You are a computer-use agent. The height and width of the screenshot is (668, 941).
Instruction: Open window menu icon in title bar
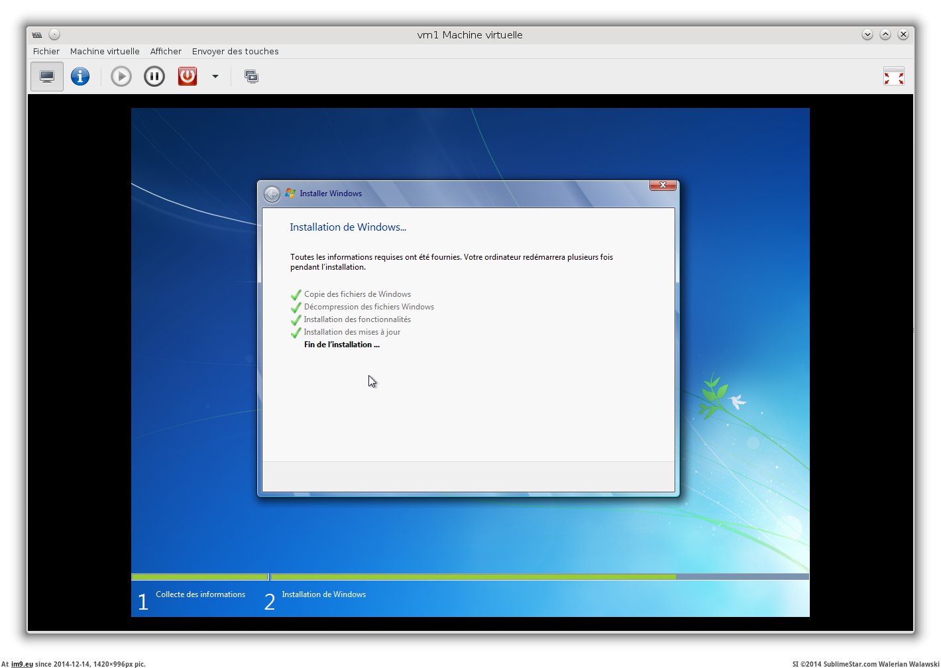37,35
